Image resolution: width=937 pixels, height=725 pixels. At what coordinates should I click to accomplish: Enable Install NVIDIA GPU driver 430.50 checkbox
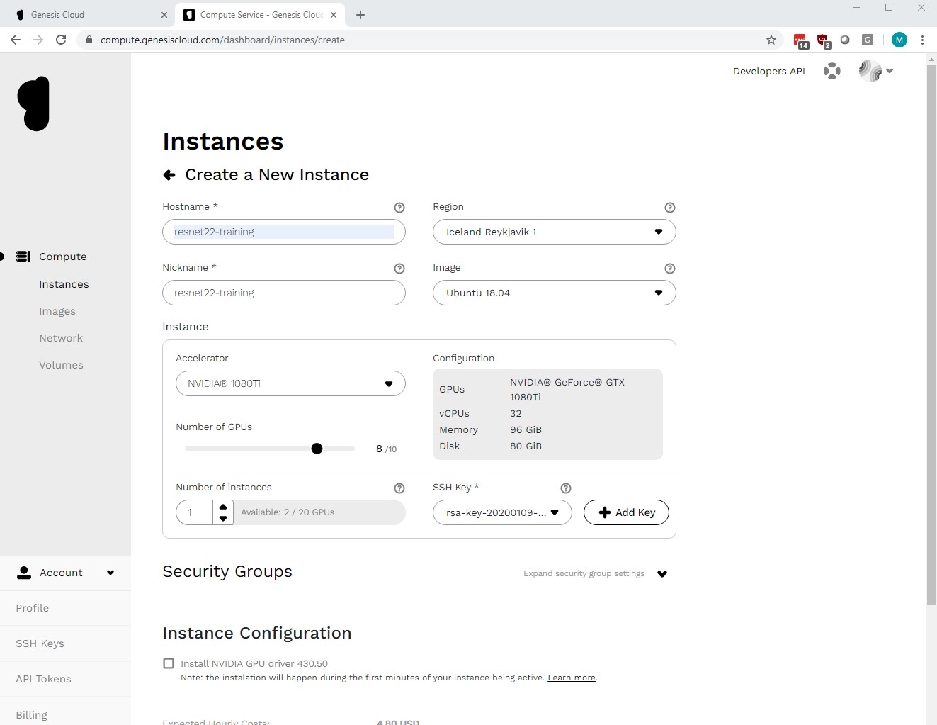click(x=169, y=663)
